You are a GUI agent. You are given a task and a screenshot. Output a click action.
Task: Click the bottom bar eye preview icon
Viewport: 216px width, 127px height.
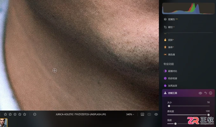click(156, 114)
